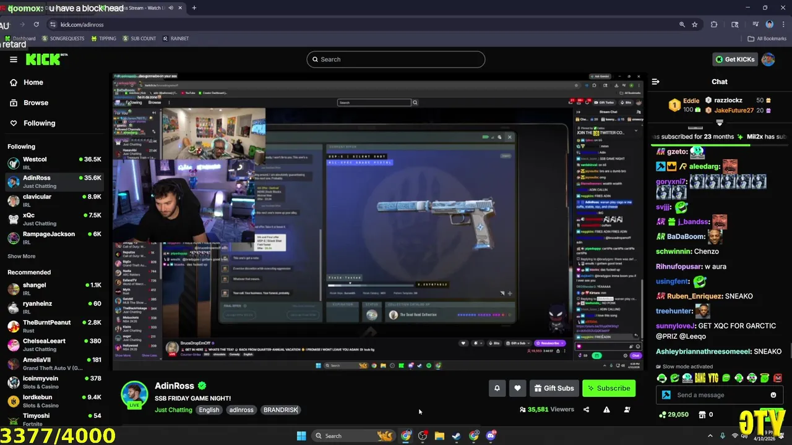Open a new Chrome tab

(x=194, y=8)
